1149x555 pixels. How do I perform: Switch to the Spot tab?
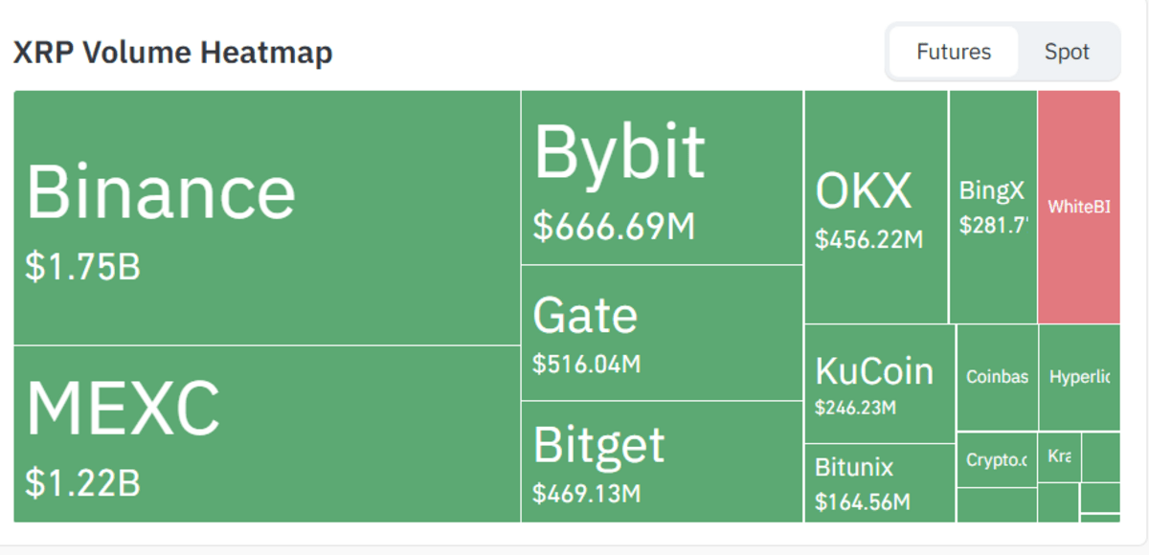tap(1067, 52)
